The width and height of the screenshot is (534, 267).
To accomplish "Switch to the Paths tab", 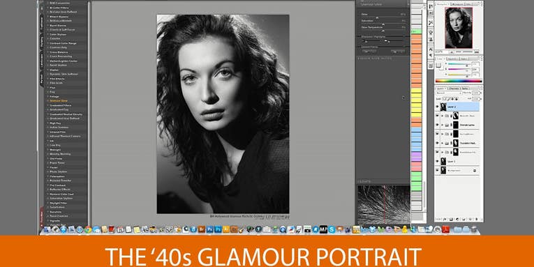I will pyautogui.click(x=466, y=89).
